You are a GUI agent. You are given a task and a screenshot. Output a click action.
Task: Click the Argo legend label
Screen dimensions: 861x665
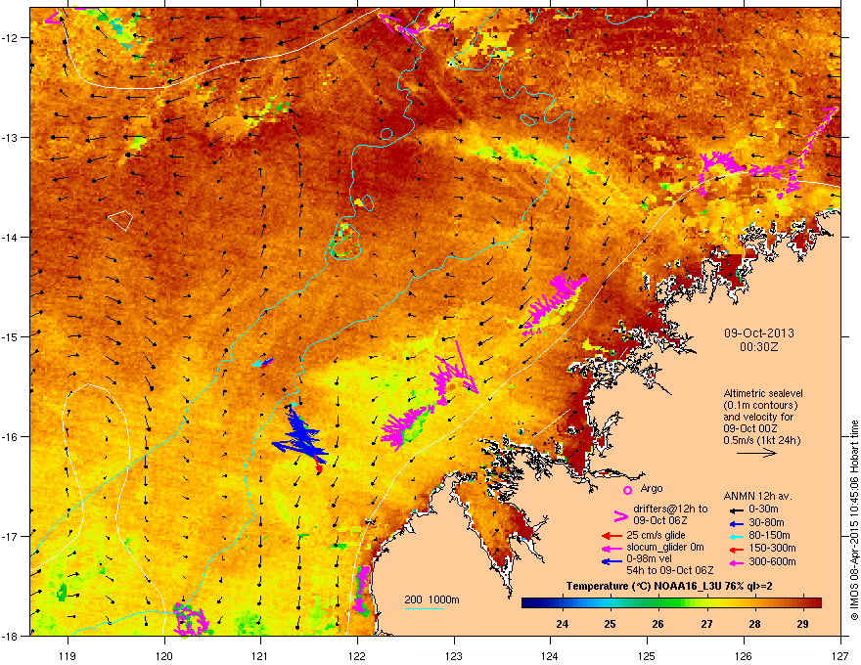point(652,488)
